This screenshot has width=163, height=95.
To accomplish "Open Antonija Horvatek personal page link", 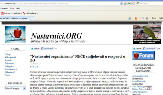I will click(x=140, y=76).
